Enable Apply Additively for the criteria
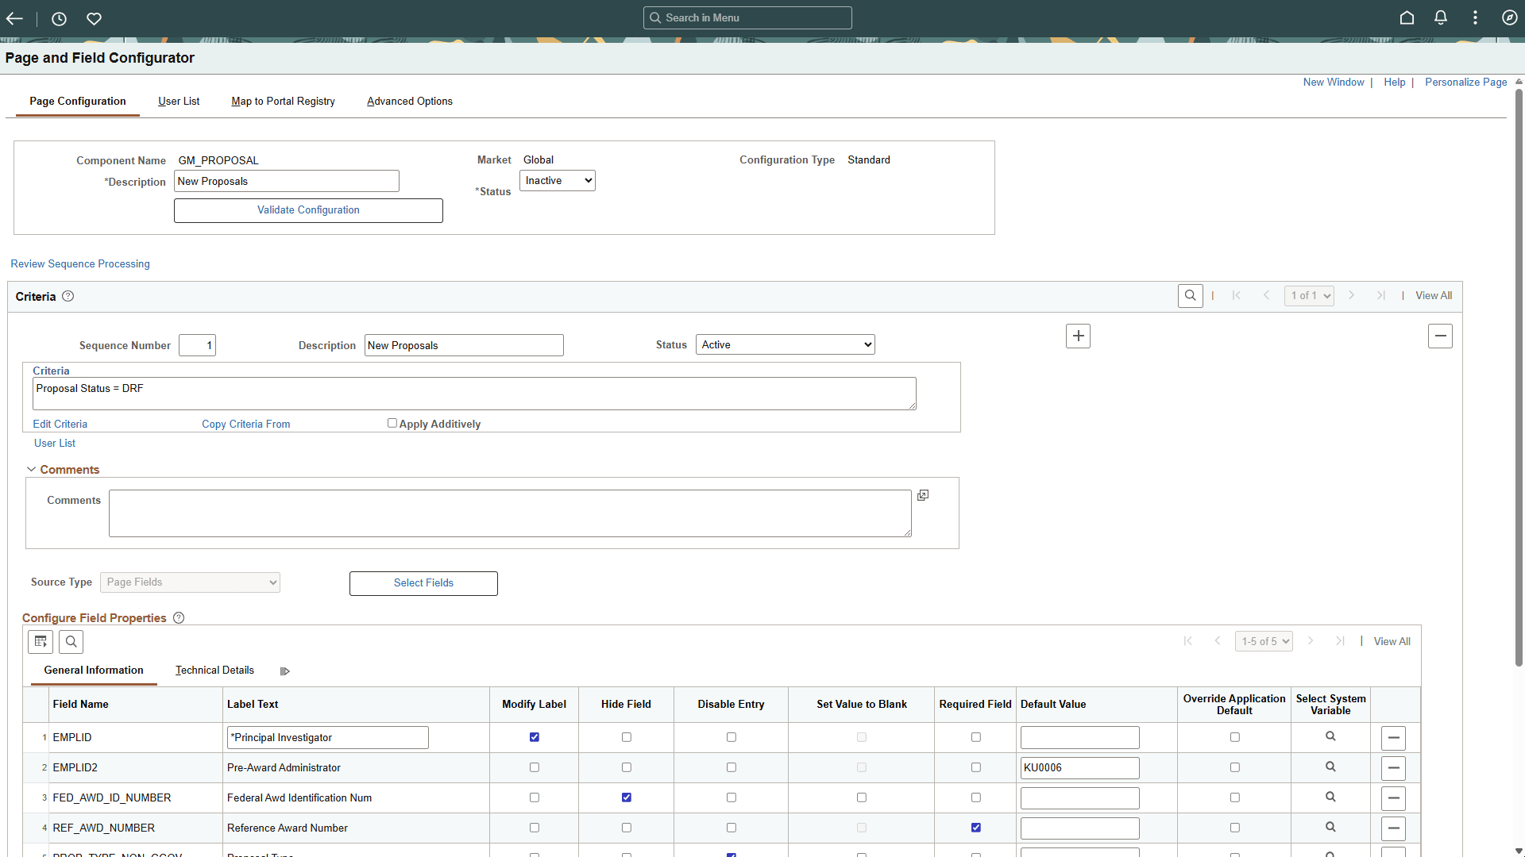Image resolution: width=1525 pixels, height=857 pixels. coord(392,423)
